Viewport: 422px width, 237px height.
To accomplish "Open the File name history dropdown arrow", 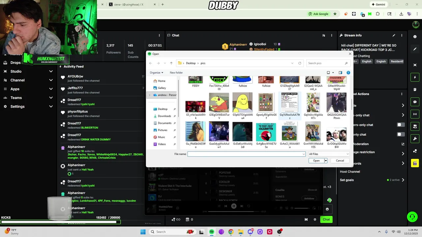I will coord(304,154).
